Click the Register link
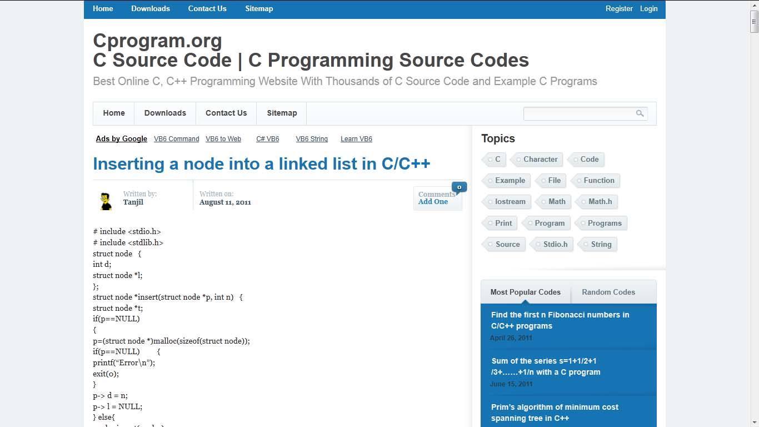The height and width of the screenshot is (427, 759). 619,9
